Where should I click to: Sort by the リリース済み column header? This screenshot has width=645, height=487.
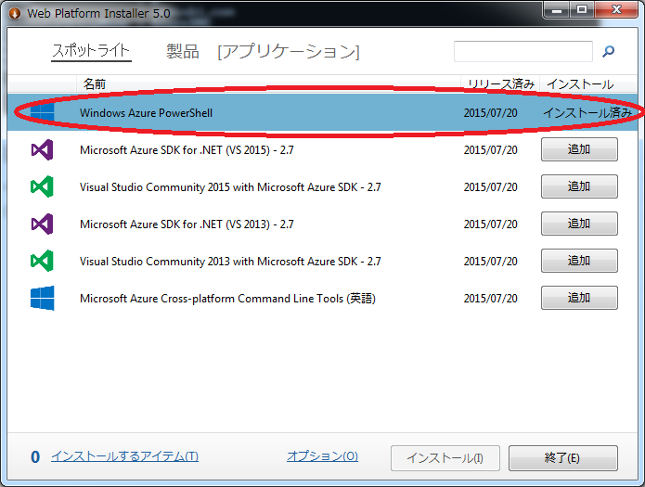click(x=501, y=83)
